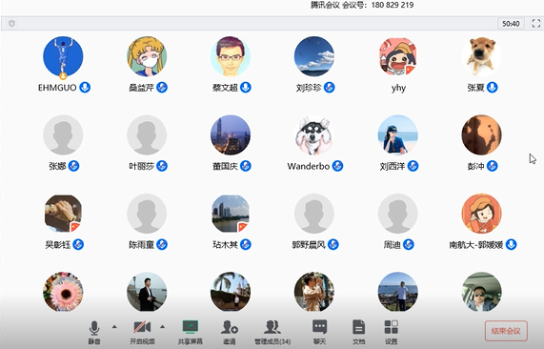
Task: Expand the arrow next to the mute microphone
Action: tap(114, 327)
